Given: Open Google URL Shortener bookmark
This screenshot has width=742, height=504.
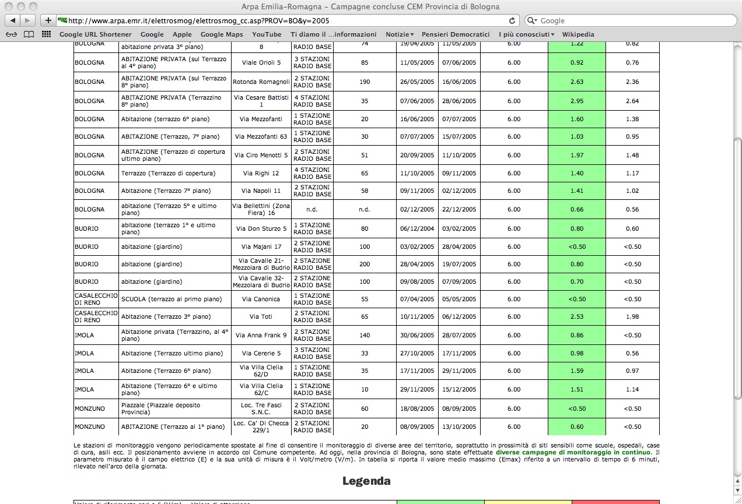Looking at the screenshot, I should pos(96,34).
